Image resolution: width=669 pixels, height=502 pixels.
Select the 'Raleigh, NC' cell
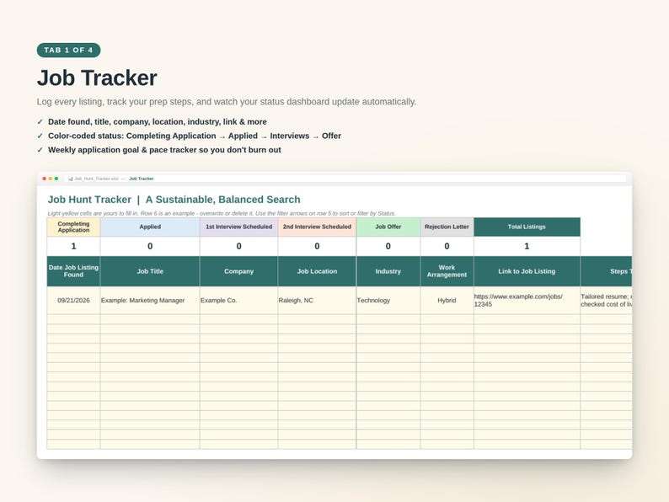pyautogui.click(x=317, y=300)
